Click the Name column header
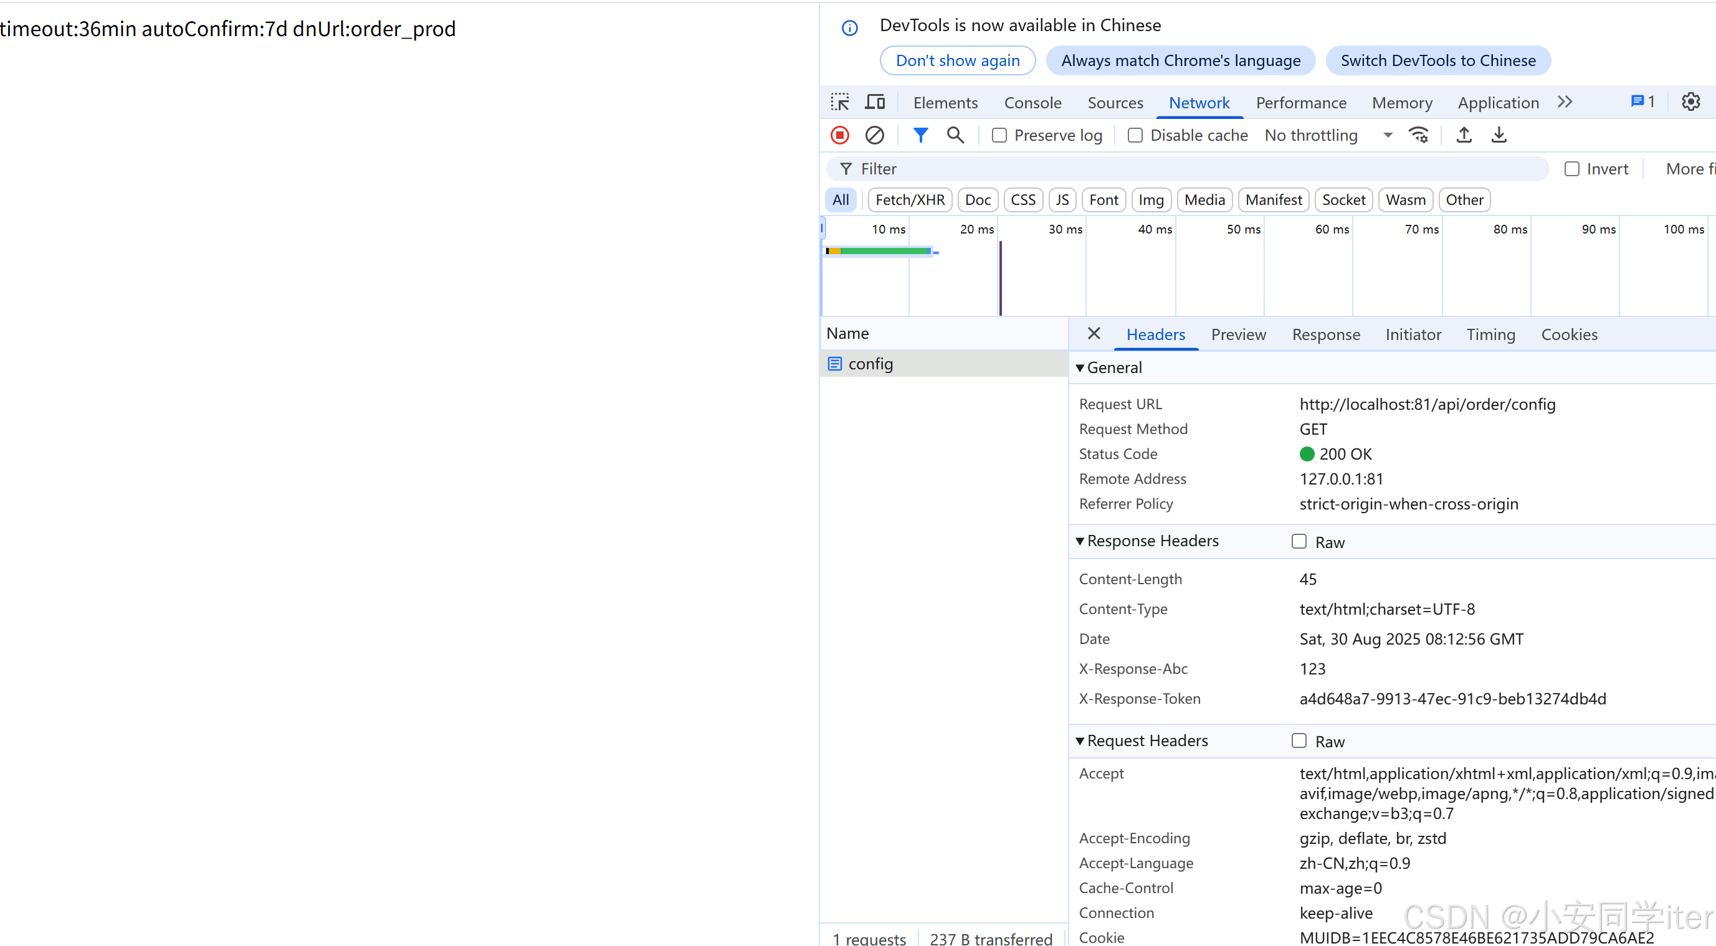The width and height of the screenshot is (1716, 946). (943, 334)
